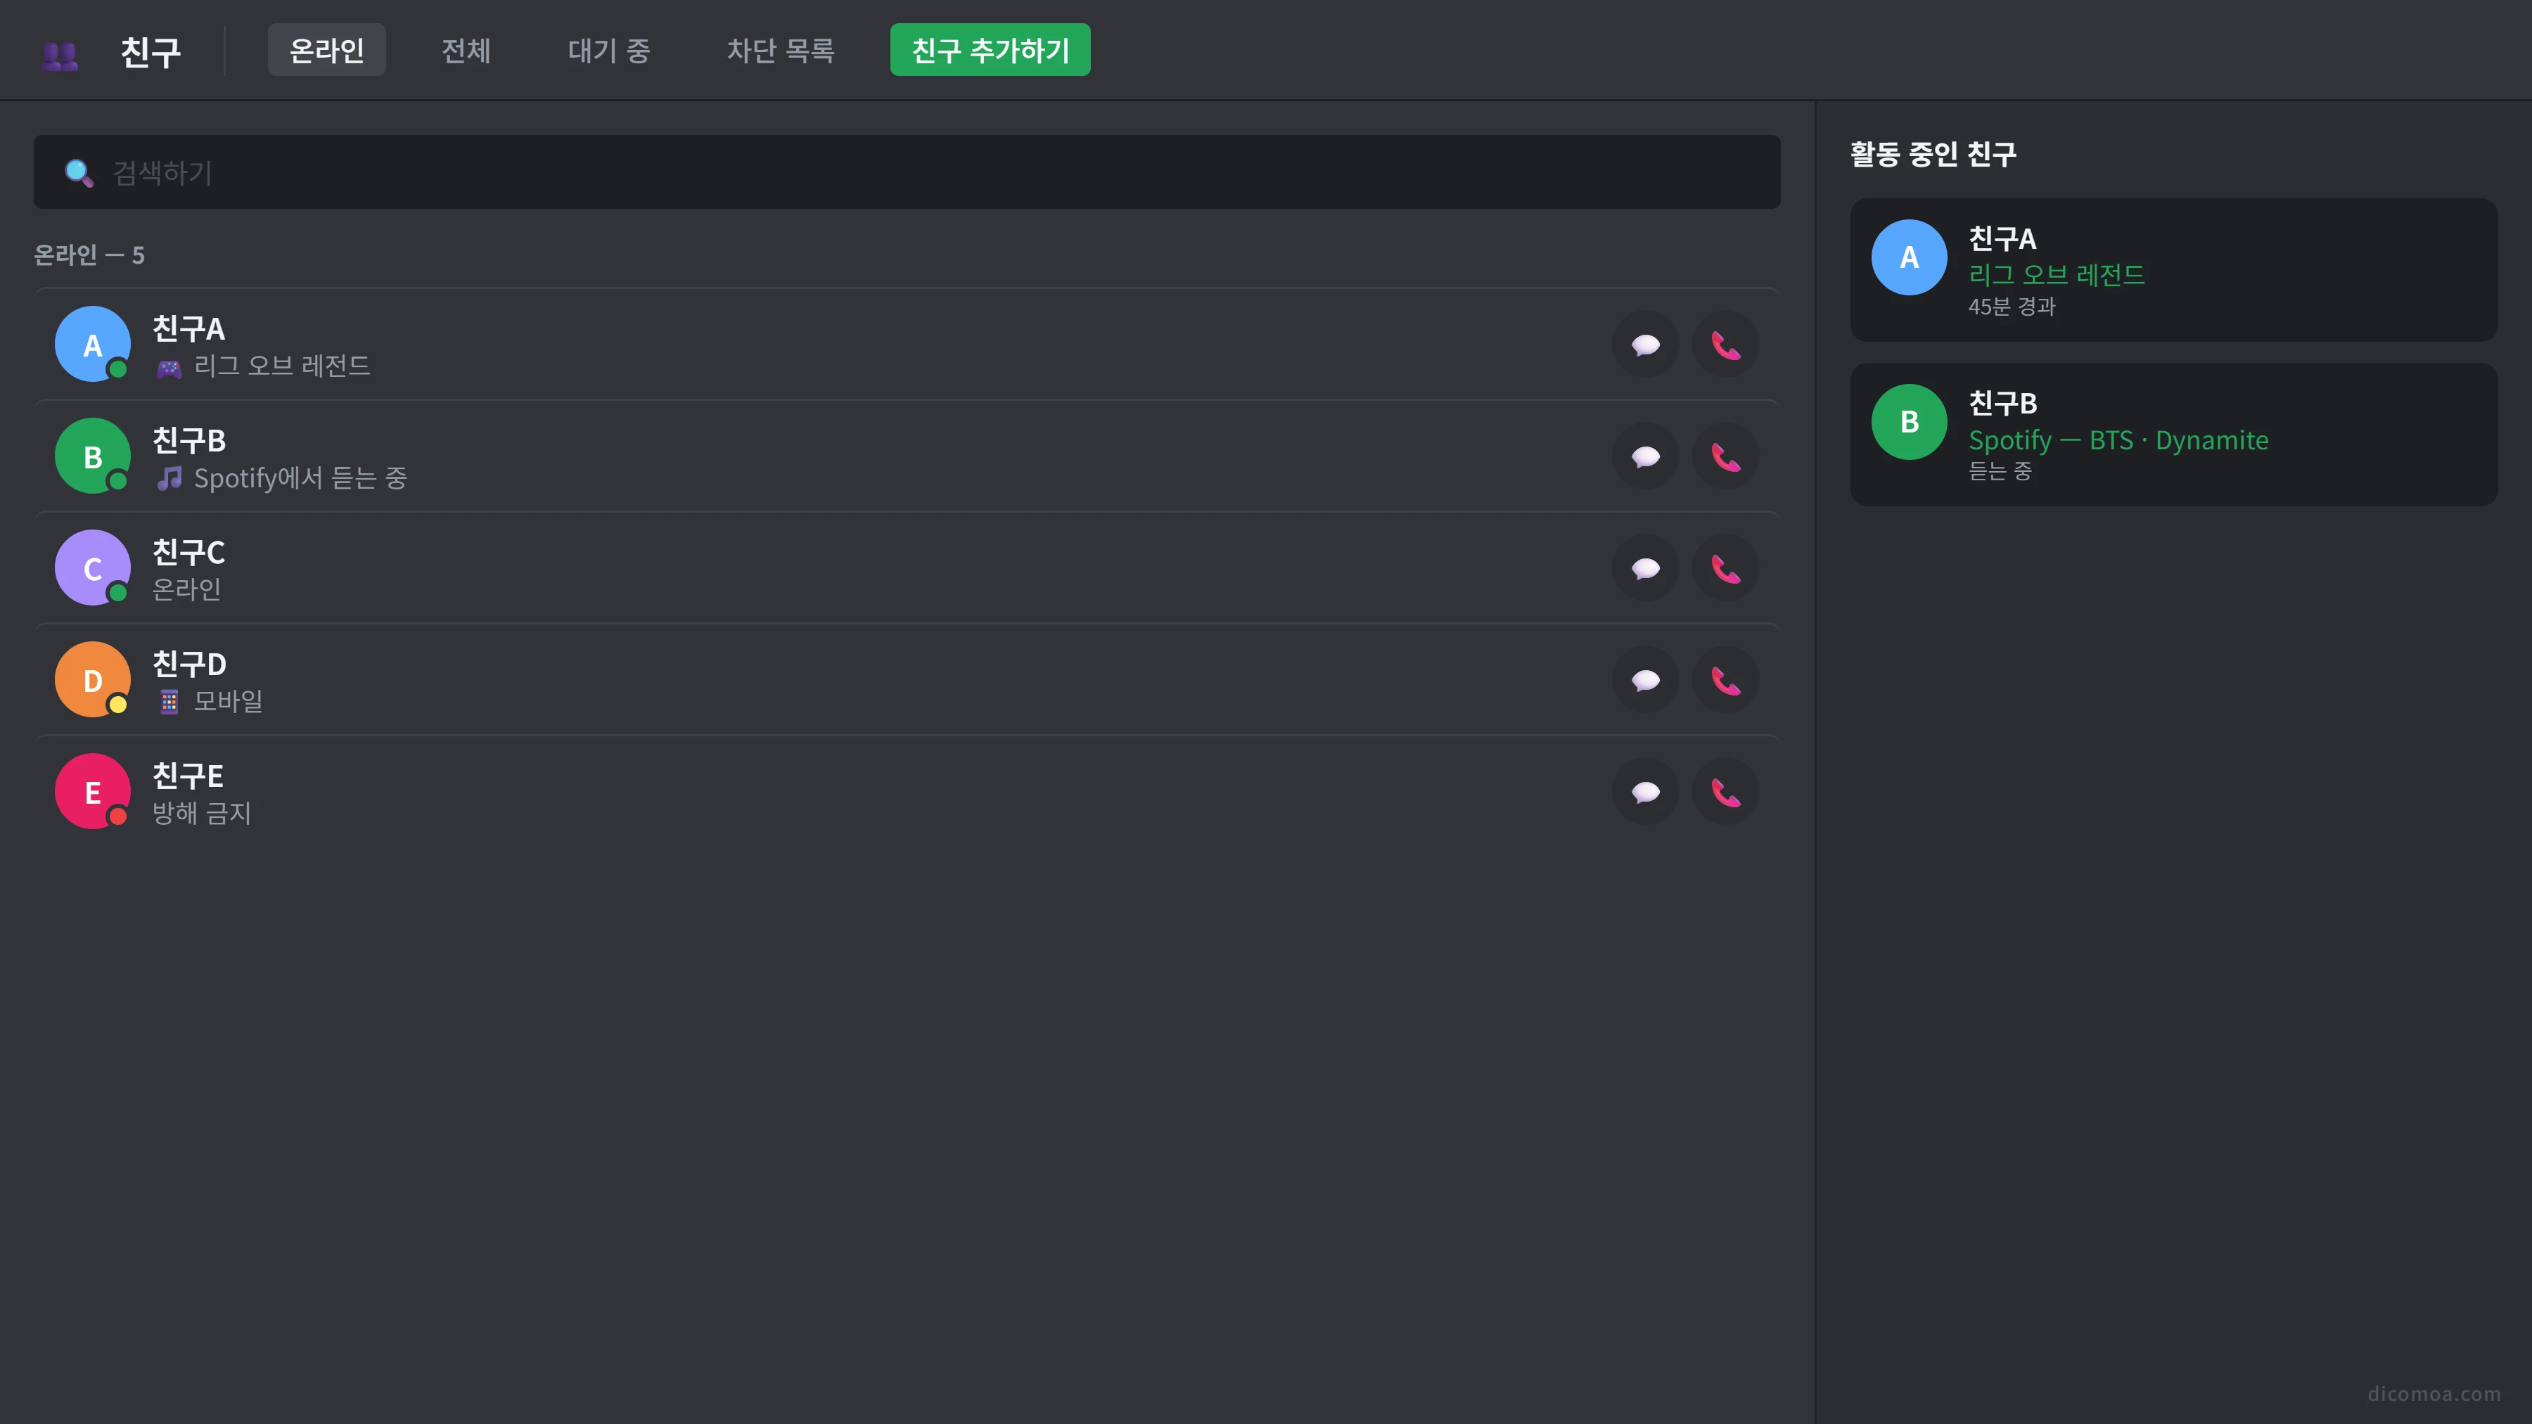Open message chat with 친구E

coord(1645,792)
